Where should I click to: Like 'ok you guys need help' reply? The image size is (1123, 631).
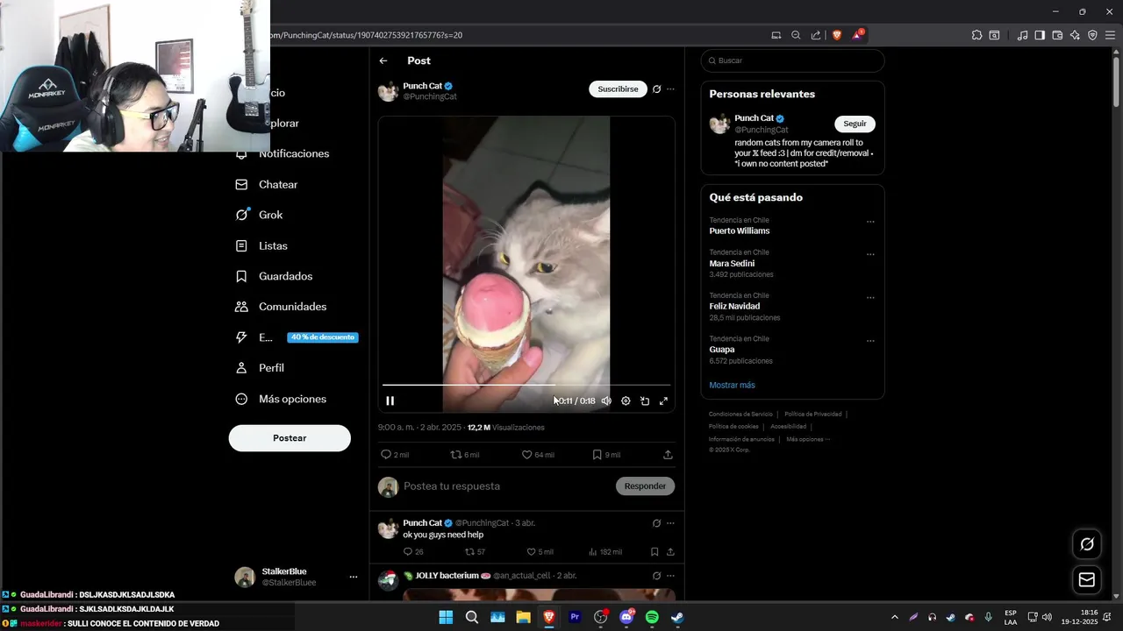(x=531, y=552)
